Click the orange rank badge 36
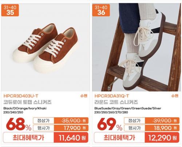 [x=101, y=10]
